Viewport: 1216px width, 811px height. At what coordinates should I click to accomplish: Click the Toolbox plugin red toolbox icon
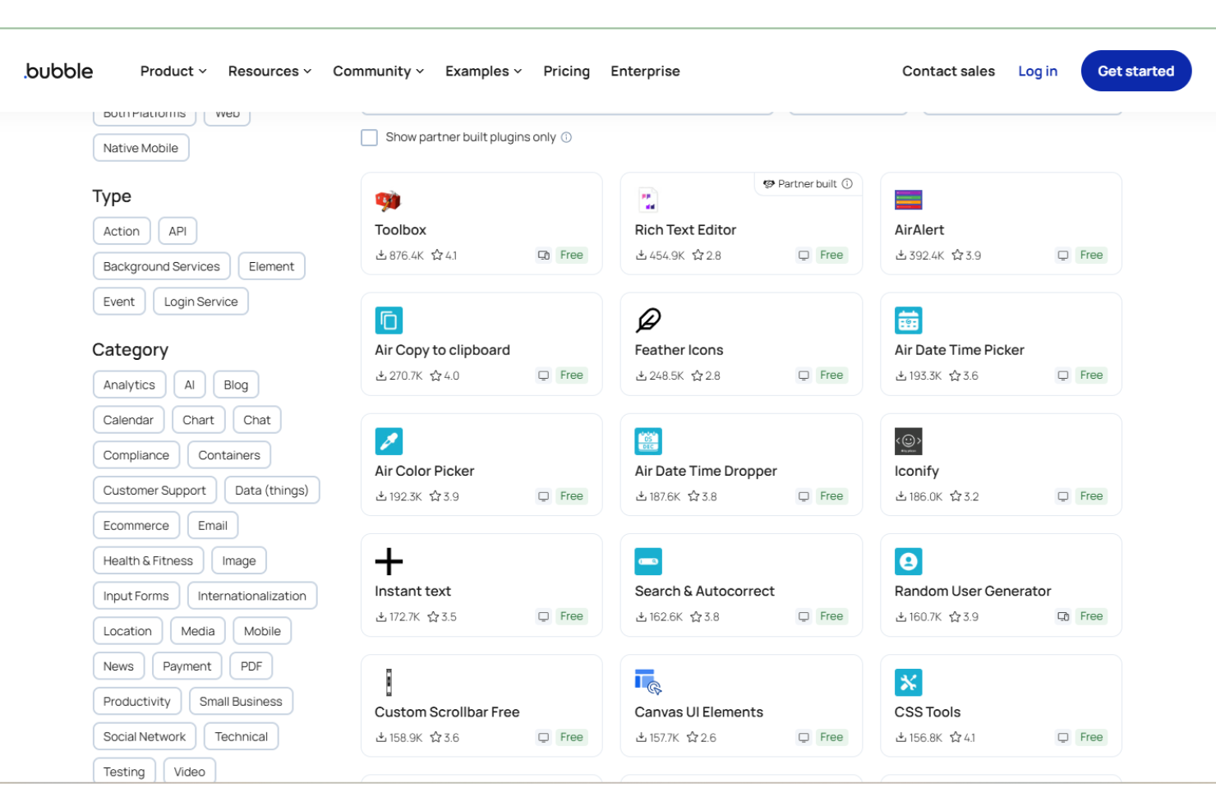pos(388,200)
